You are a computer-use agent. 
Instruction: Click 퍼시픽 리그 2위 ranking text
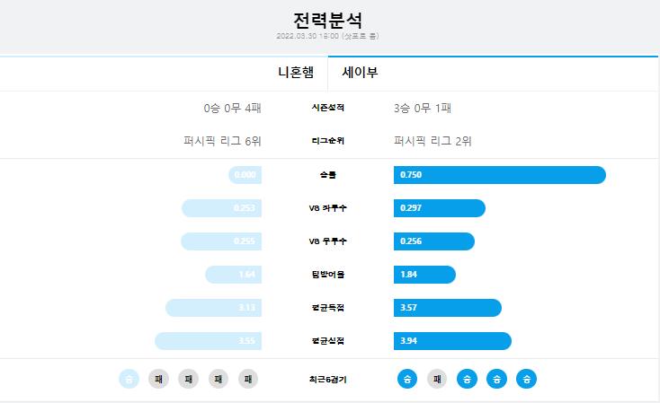433,141
